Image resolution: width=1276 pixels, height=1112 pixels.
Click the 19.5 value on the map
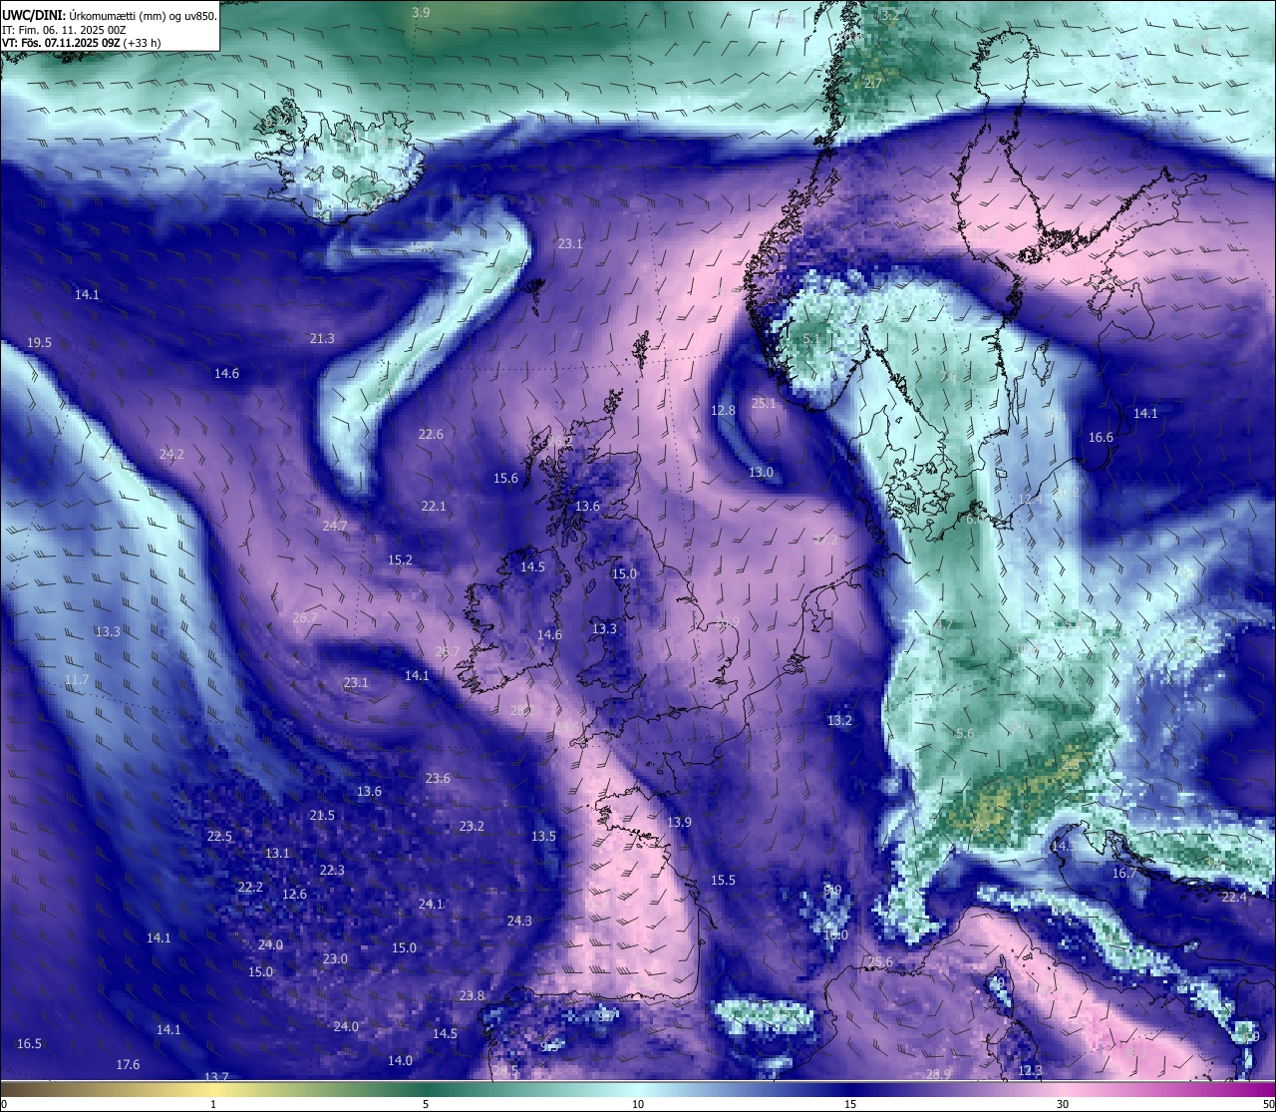pyautogui.click(x=39, y=342)
